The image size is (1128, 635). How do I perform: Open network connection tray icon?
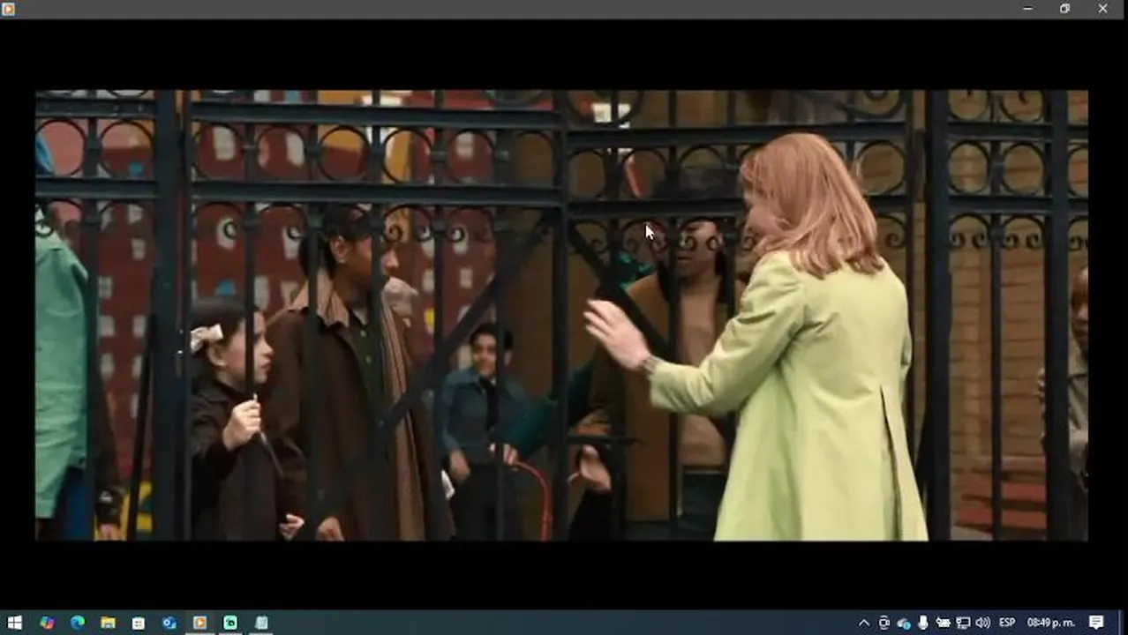(x=963, y=623)
